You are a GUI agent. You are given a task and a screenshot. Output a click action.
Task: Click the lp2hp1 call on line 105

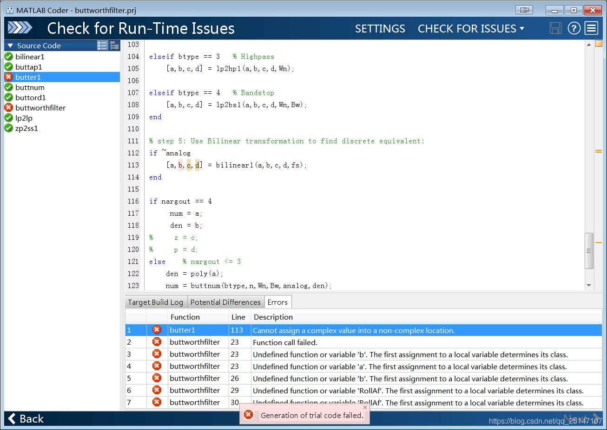click(254, 69)
